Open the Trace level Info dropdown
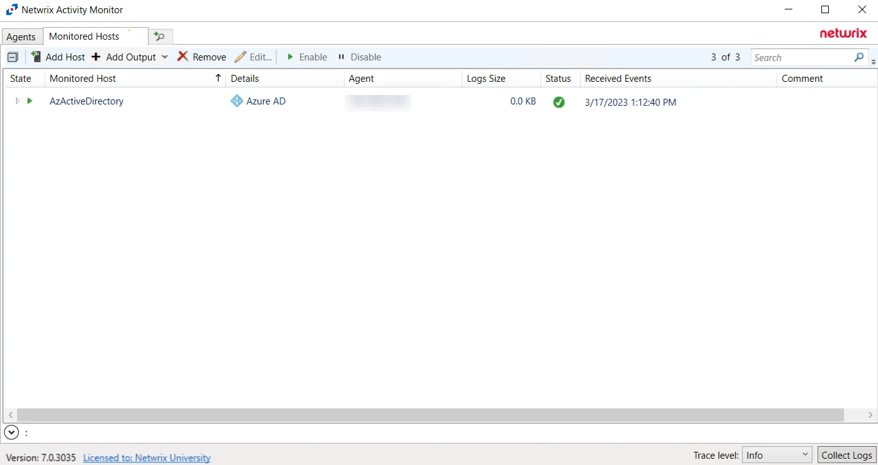Screen dimensions: 878x465 click(777, 455)
